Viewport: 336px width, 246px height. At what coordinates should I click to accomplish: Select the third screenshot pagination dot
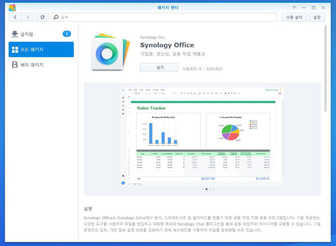pyautogui.click(x=210, y=189)
